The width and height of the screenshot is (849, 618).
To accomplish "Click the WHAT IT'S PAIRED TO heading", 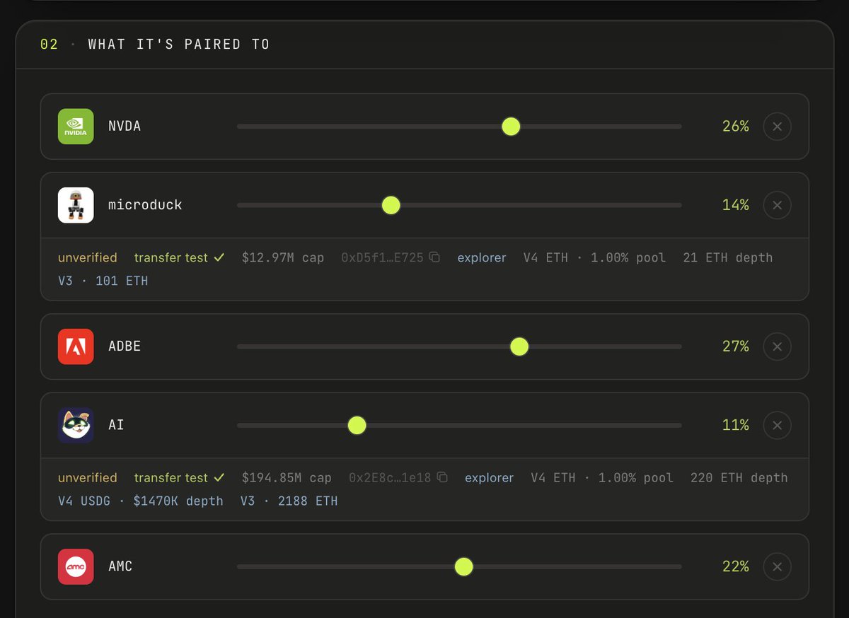I will 179,44.
